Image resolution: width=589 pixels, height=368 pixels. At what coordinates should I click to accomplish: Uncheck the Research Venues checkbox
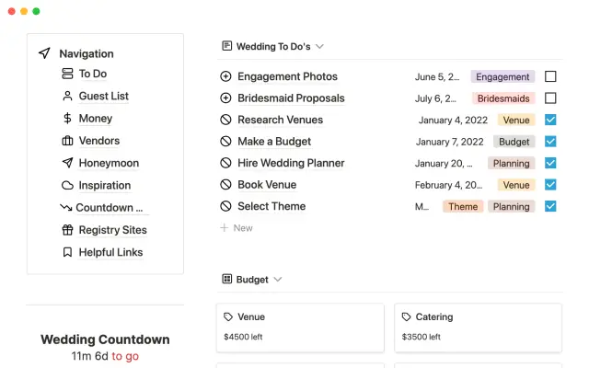coord(550,120)
